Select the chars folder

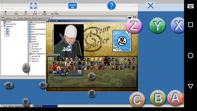click(32, 24)
